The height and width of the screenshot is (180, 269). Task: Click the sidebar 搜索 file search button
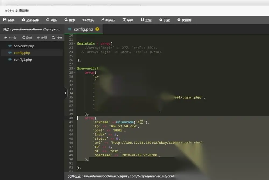57,38
